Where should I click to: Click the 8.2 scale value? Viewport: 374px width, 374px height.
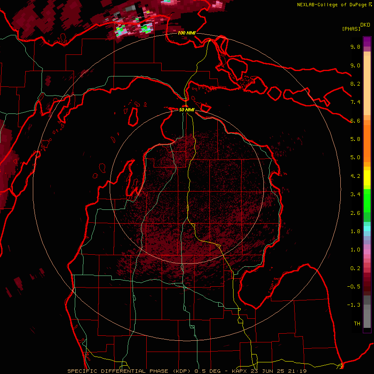click(x=355, y=84)
